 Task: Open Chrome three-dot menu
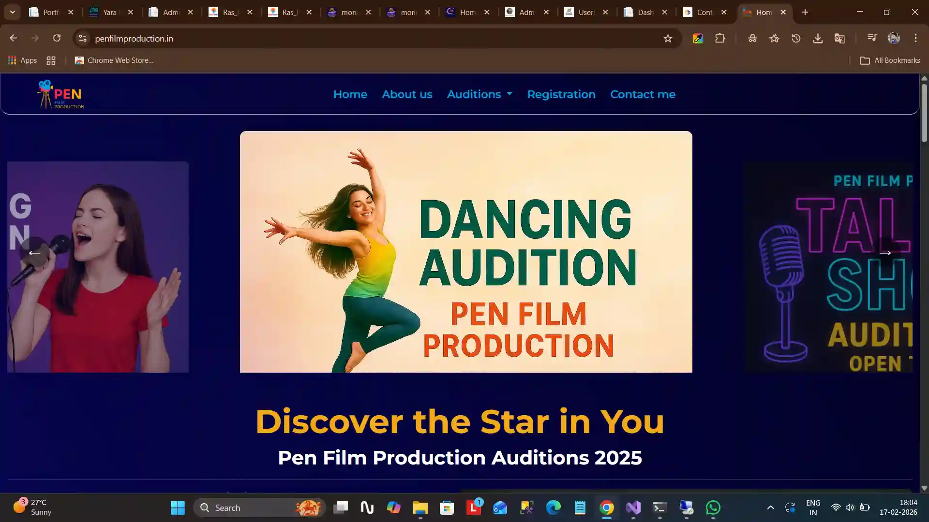click(x=915, y=38)
